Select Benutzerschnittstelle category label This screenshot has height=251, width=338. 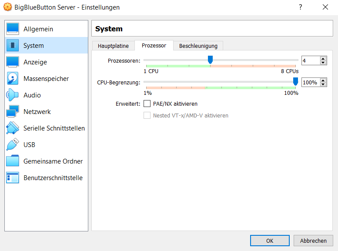pyautogui.click(x=53, y=178)
